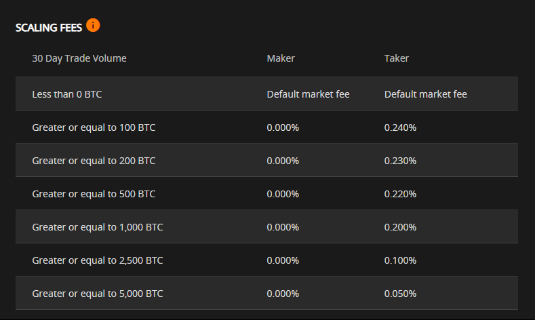Click Default market fee under Taker
The image size is (535, 320).
[x=426, y=94]
